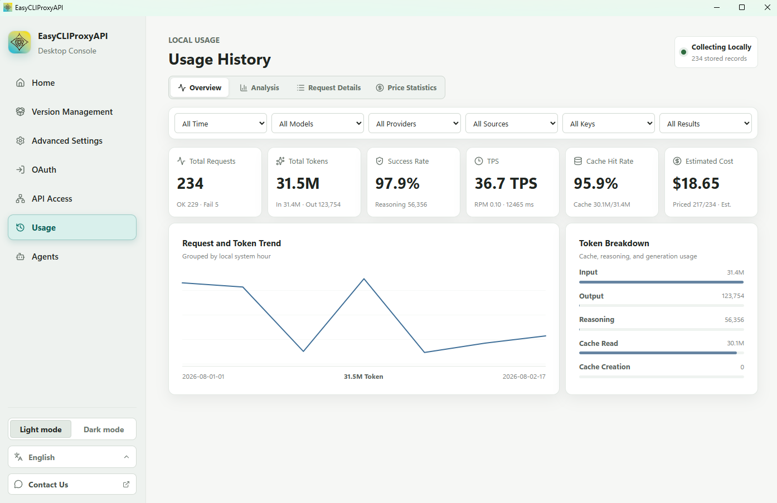Click the Estimated Cost $18.65 value
The width and height of the screenshot is (777, 503).
pos(696,183)
